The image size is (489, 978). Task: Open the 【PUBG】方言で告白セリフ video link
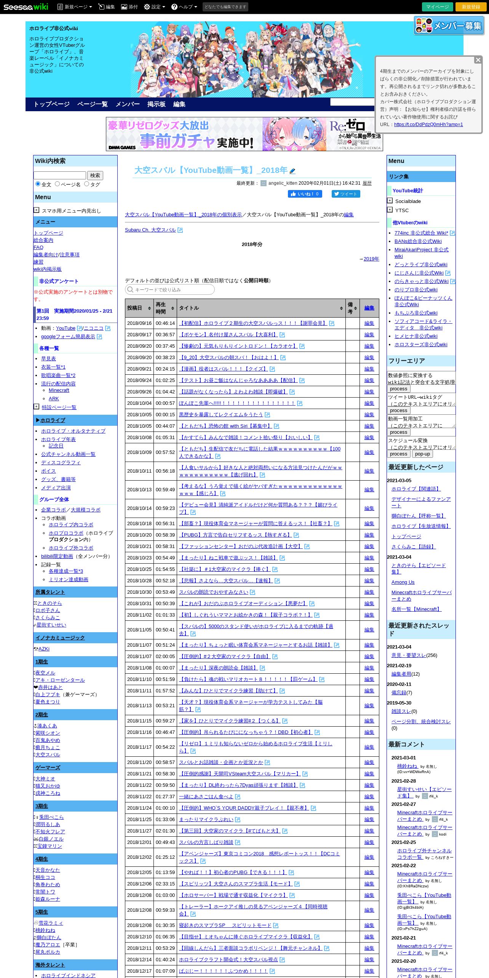pos(236,535)
